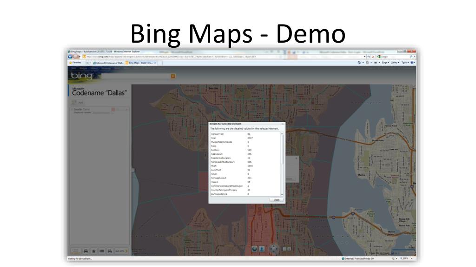Click the globe map-style icon
Viewport: 476px width, 267px height.
[254, 249]
